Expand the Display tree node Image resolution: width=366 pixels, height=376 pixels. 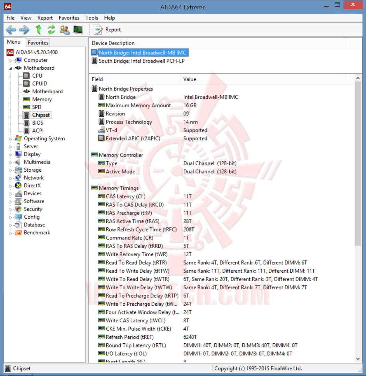10,155
